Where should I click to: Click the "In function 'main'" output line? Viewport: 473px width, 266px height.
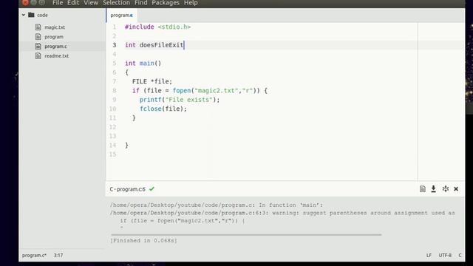[217, 205]
